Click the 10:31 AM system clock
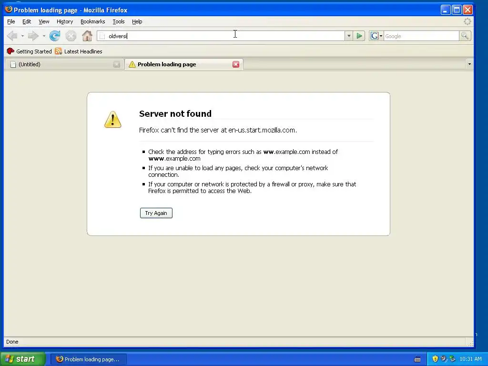This screenshot has width=488, height=366. click(470, 359)
